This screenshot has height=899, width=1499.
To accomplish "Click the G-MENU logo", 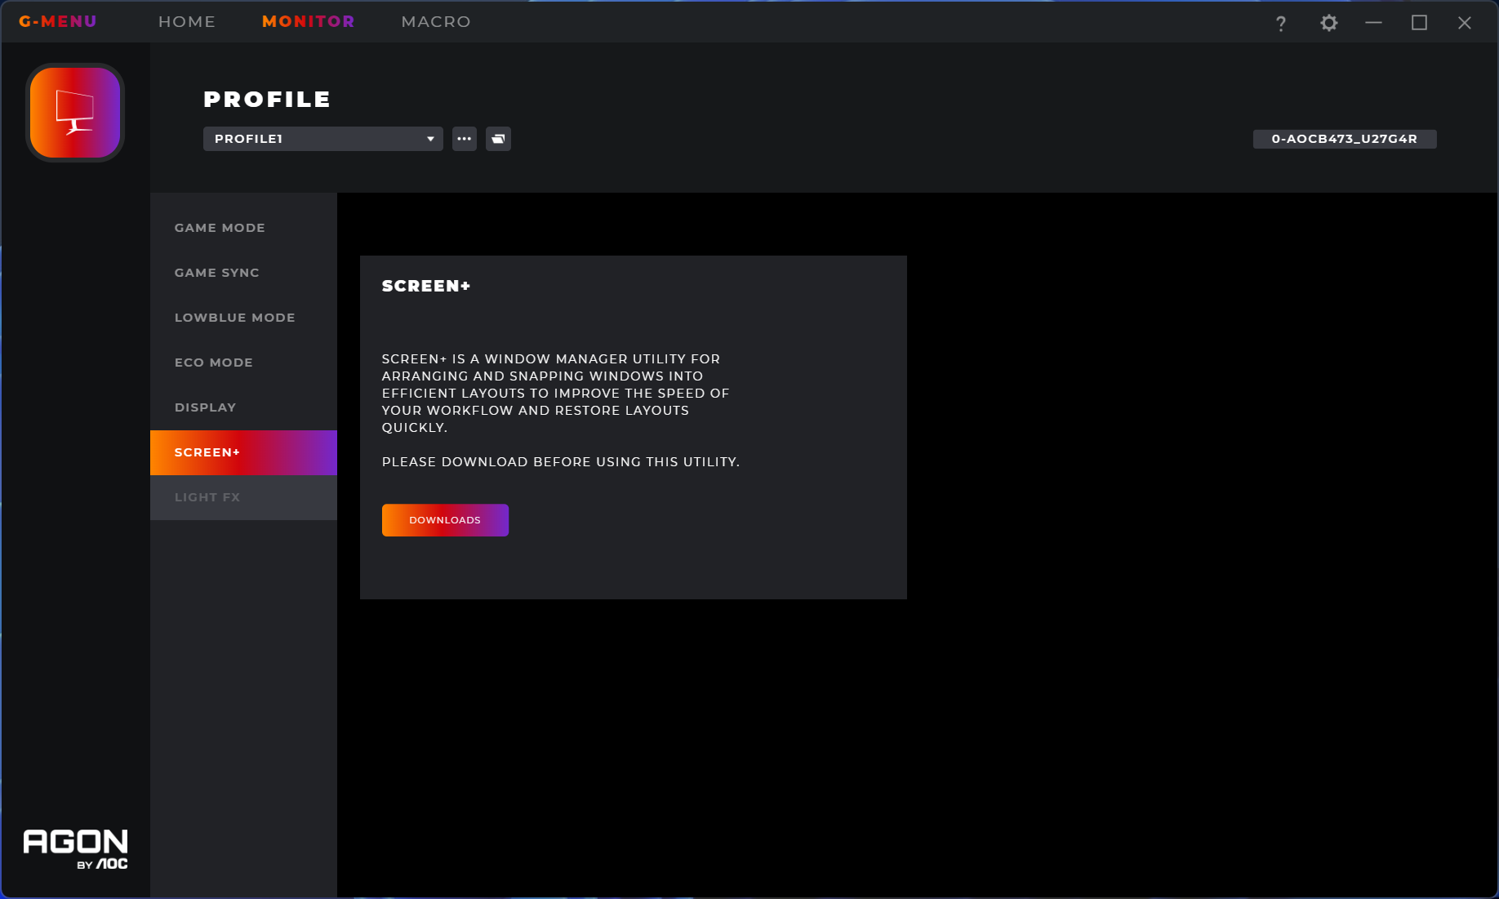I will pos(58,22).
